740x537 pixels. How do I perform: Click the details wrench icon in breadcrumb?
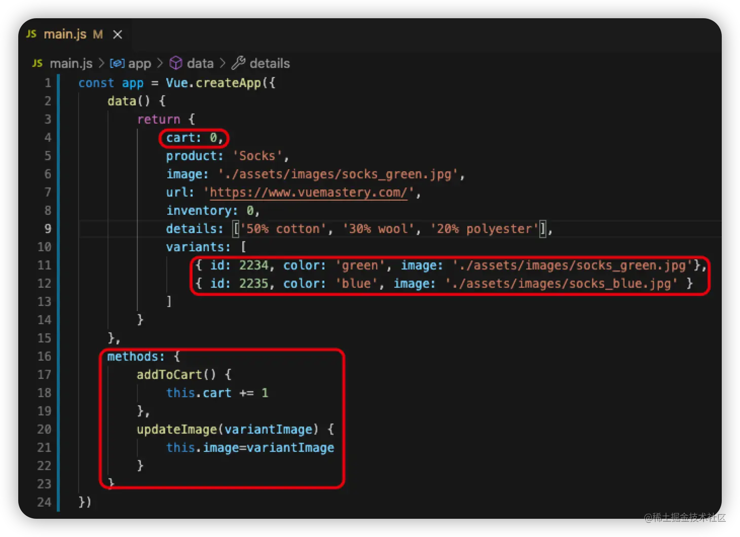tap(238, 63)
